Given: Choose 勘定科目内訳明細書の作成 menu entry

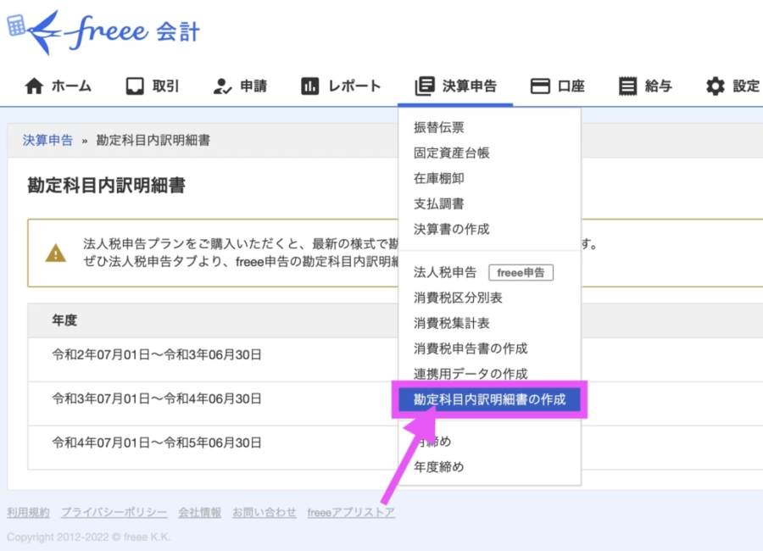Looking at the screenshot, I should [489, 399].
